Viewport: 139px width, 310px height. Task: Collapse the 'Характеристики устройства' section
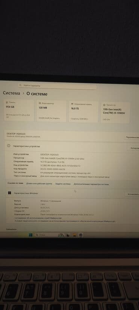pyautogui.click(x=72, y=147)
